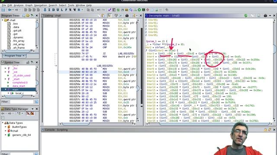Click the Decompile panel vertical scrollbar
Image resolution: width=277 pixels, height=155 pixels.
point(274,70)
